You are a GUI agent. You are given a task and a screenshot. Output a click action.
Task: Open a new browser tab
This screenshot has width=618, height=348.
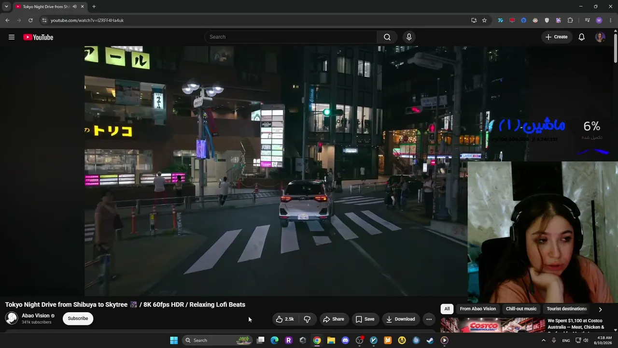[94, 7]
